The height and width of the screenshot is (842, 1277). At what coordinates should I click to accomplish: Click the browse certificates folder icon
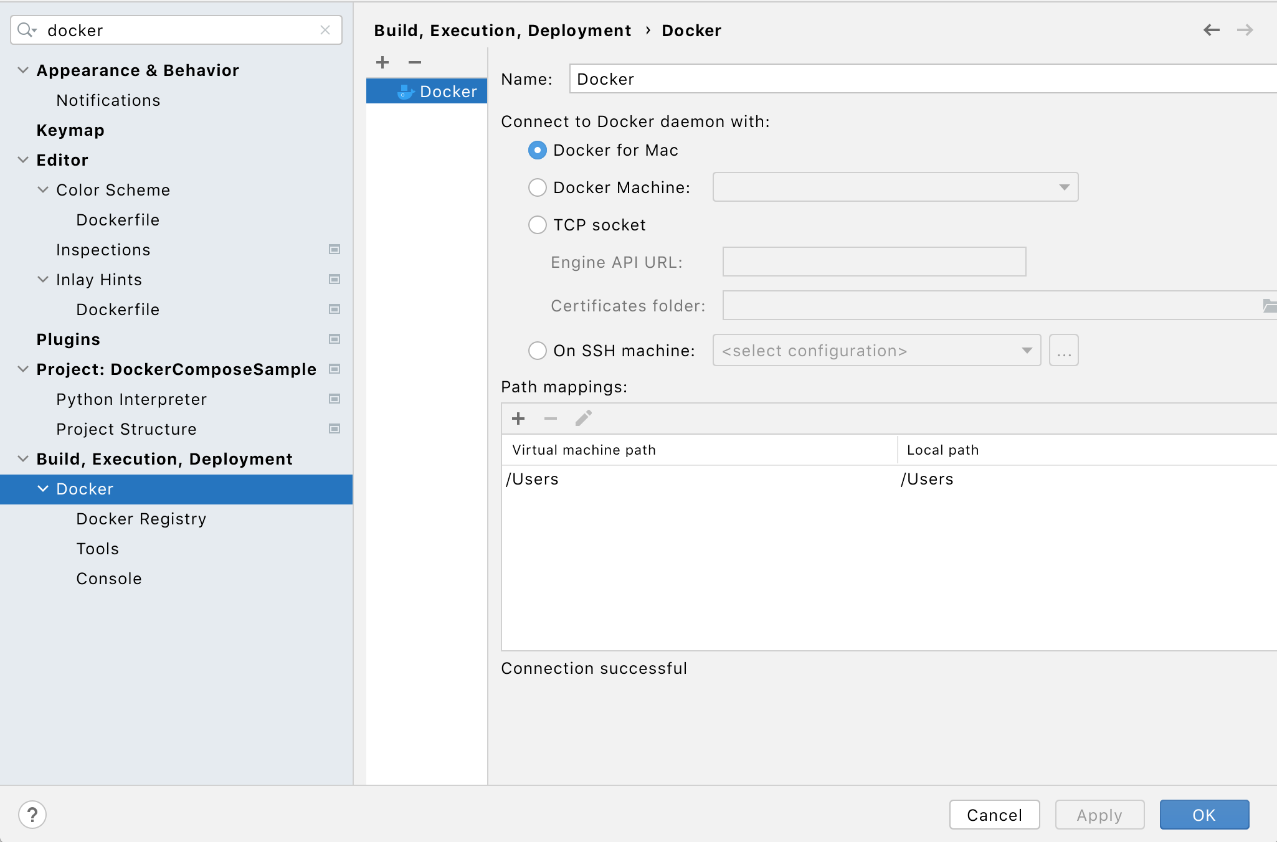[1268, 305]
